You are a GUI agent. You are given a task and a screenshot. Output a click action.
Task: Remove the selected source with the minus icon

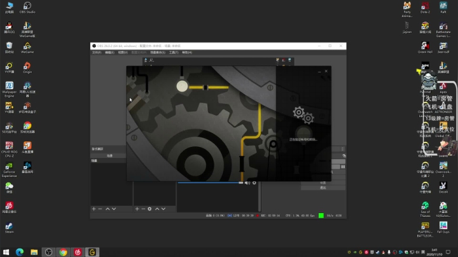143,209
